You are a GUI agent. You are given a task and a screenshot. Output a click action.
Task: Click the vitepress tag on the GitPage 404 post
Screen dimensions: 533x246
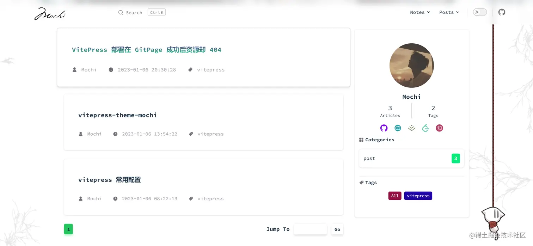[211, 70]
